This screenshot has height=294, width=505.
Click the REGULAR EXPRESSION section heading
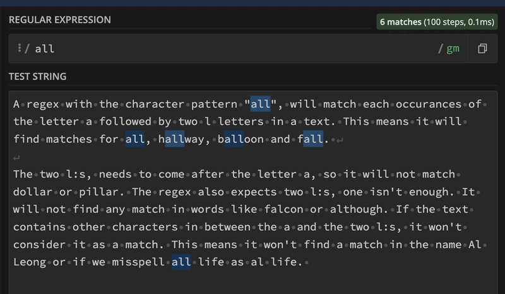[x=59, y=20]
